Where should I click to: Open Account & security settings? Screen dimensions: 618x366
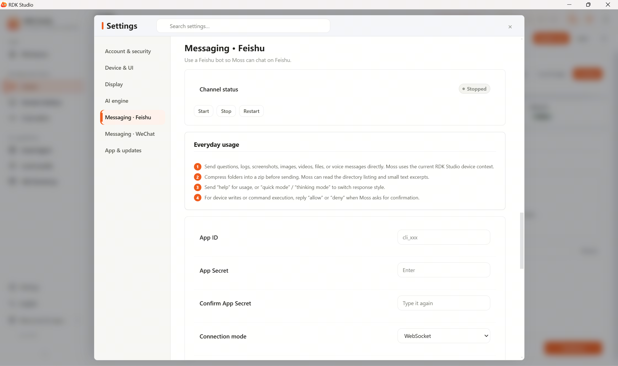tap(128, 51)
